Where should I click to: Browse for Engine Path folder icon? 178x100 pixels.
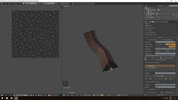coord(175,49)
